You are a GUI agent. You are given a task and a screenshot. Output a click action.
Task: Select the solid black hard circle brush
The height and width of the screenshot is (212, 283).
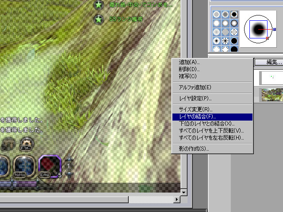[234, 41]
